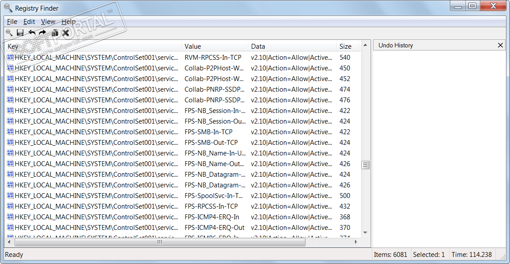
Task: Click the horizontal scrollbar thumb
Action: [x=160, y=242]
